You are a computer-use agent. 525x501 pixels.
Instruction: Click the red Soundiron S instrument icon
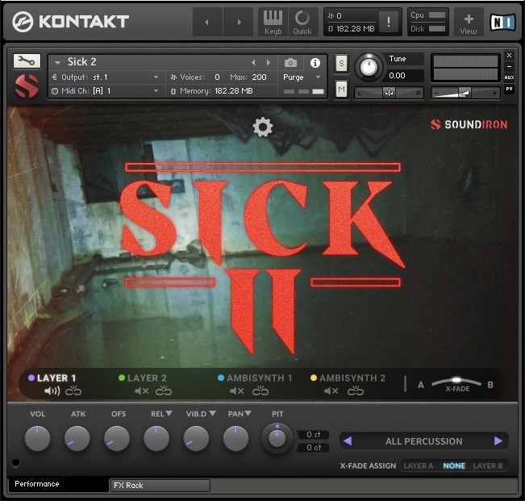27,86
